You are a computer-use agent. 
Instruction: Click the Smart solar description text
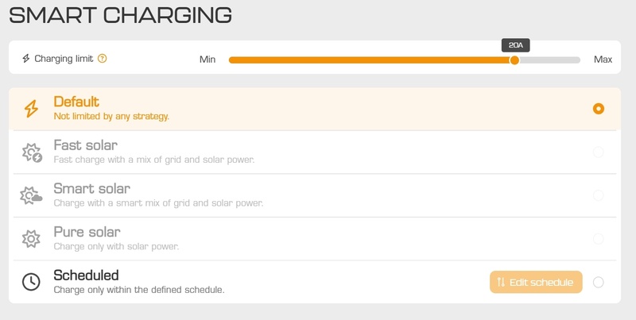[x=158, y=203]
